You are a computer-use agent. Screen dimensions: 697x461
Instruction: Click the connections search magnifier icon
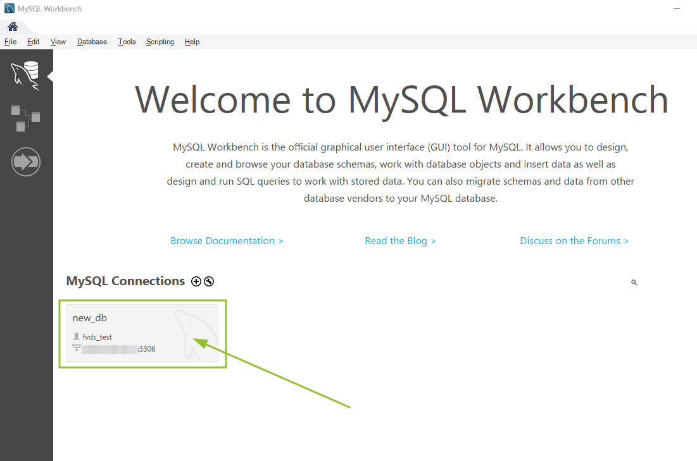(634, 283)
